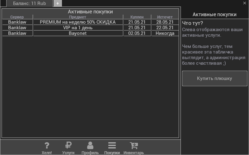Image resolution: width=249 pixels, height=155 pixels.
Task: Select the VIP на 1 день item
Action: (78, 28)
